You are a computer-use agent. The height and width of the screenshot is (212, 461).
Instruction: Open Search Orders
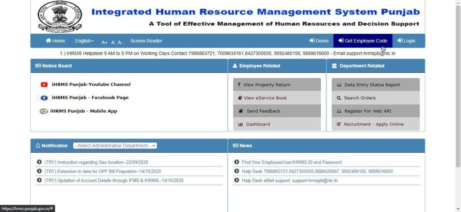point(376,98)
